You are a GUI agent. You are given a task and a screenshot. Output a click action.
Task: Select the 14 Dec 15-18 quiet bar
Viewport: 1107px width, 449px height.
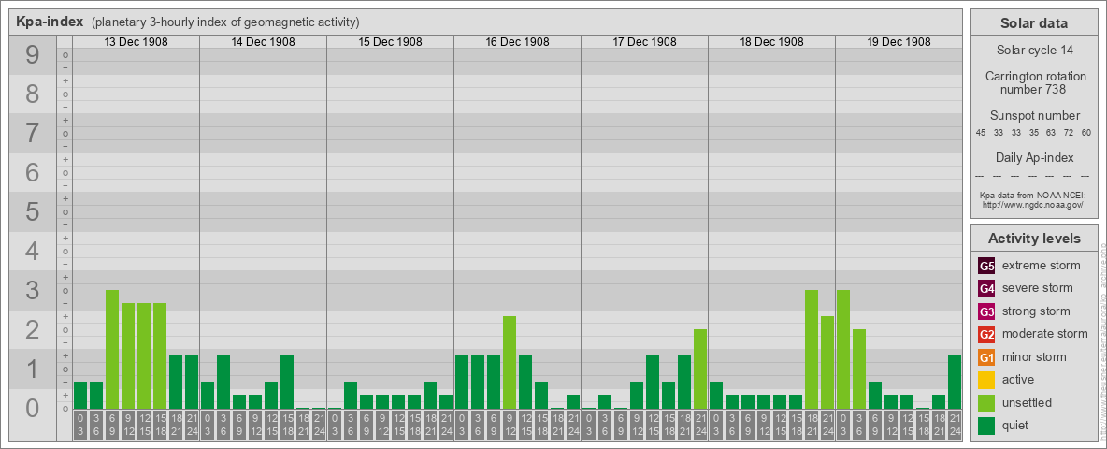287,382
